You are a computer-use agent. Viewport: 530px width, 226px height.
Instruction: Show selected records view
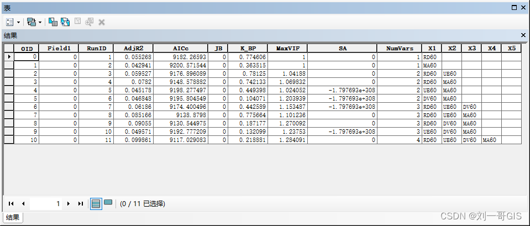(x=108, y=203)
